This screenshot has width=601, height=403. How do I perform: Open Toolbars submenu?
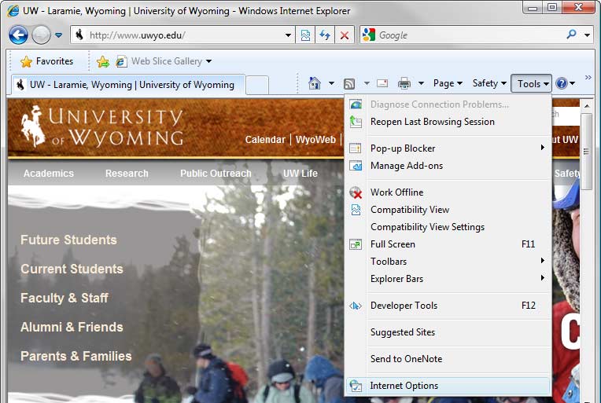point(448,262)
